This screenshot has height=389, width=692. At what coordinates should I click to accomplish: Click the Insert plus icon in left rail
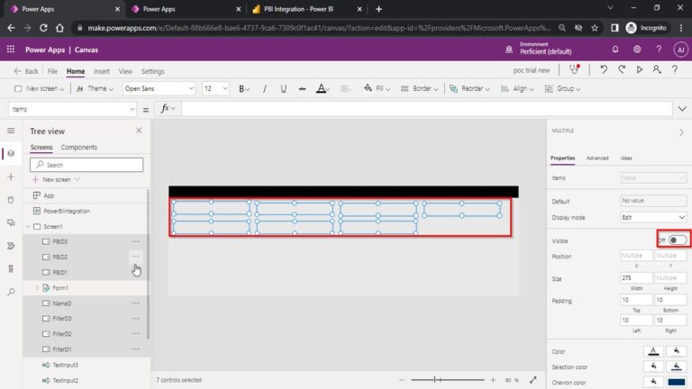11,176
